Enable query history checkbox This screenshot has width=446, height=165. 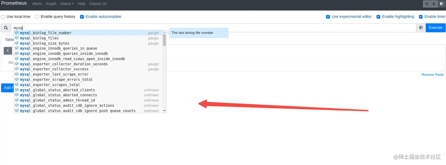37,17
